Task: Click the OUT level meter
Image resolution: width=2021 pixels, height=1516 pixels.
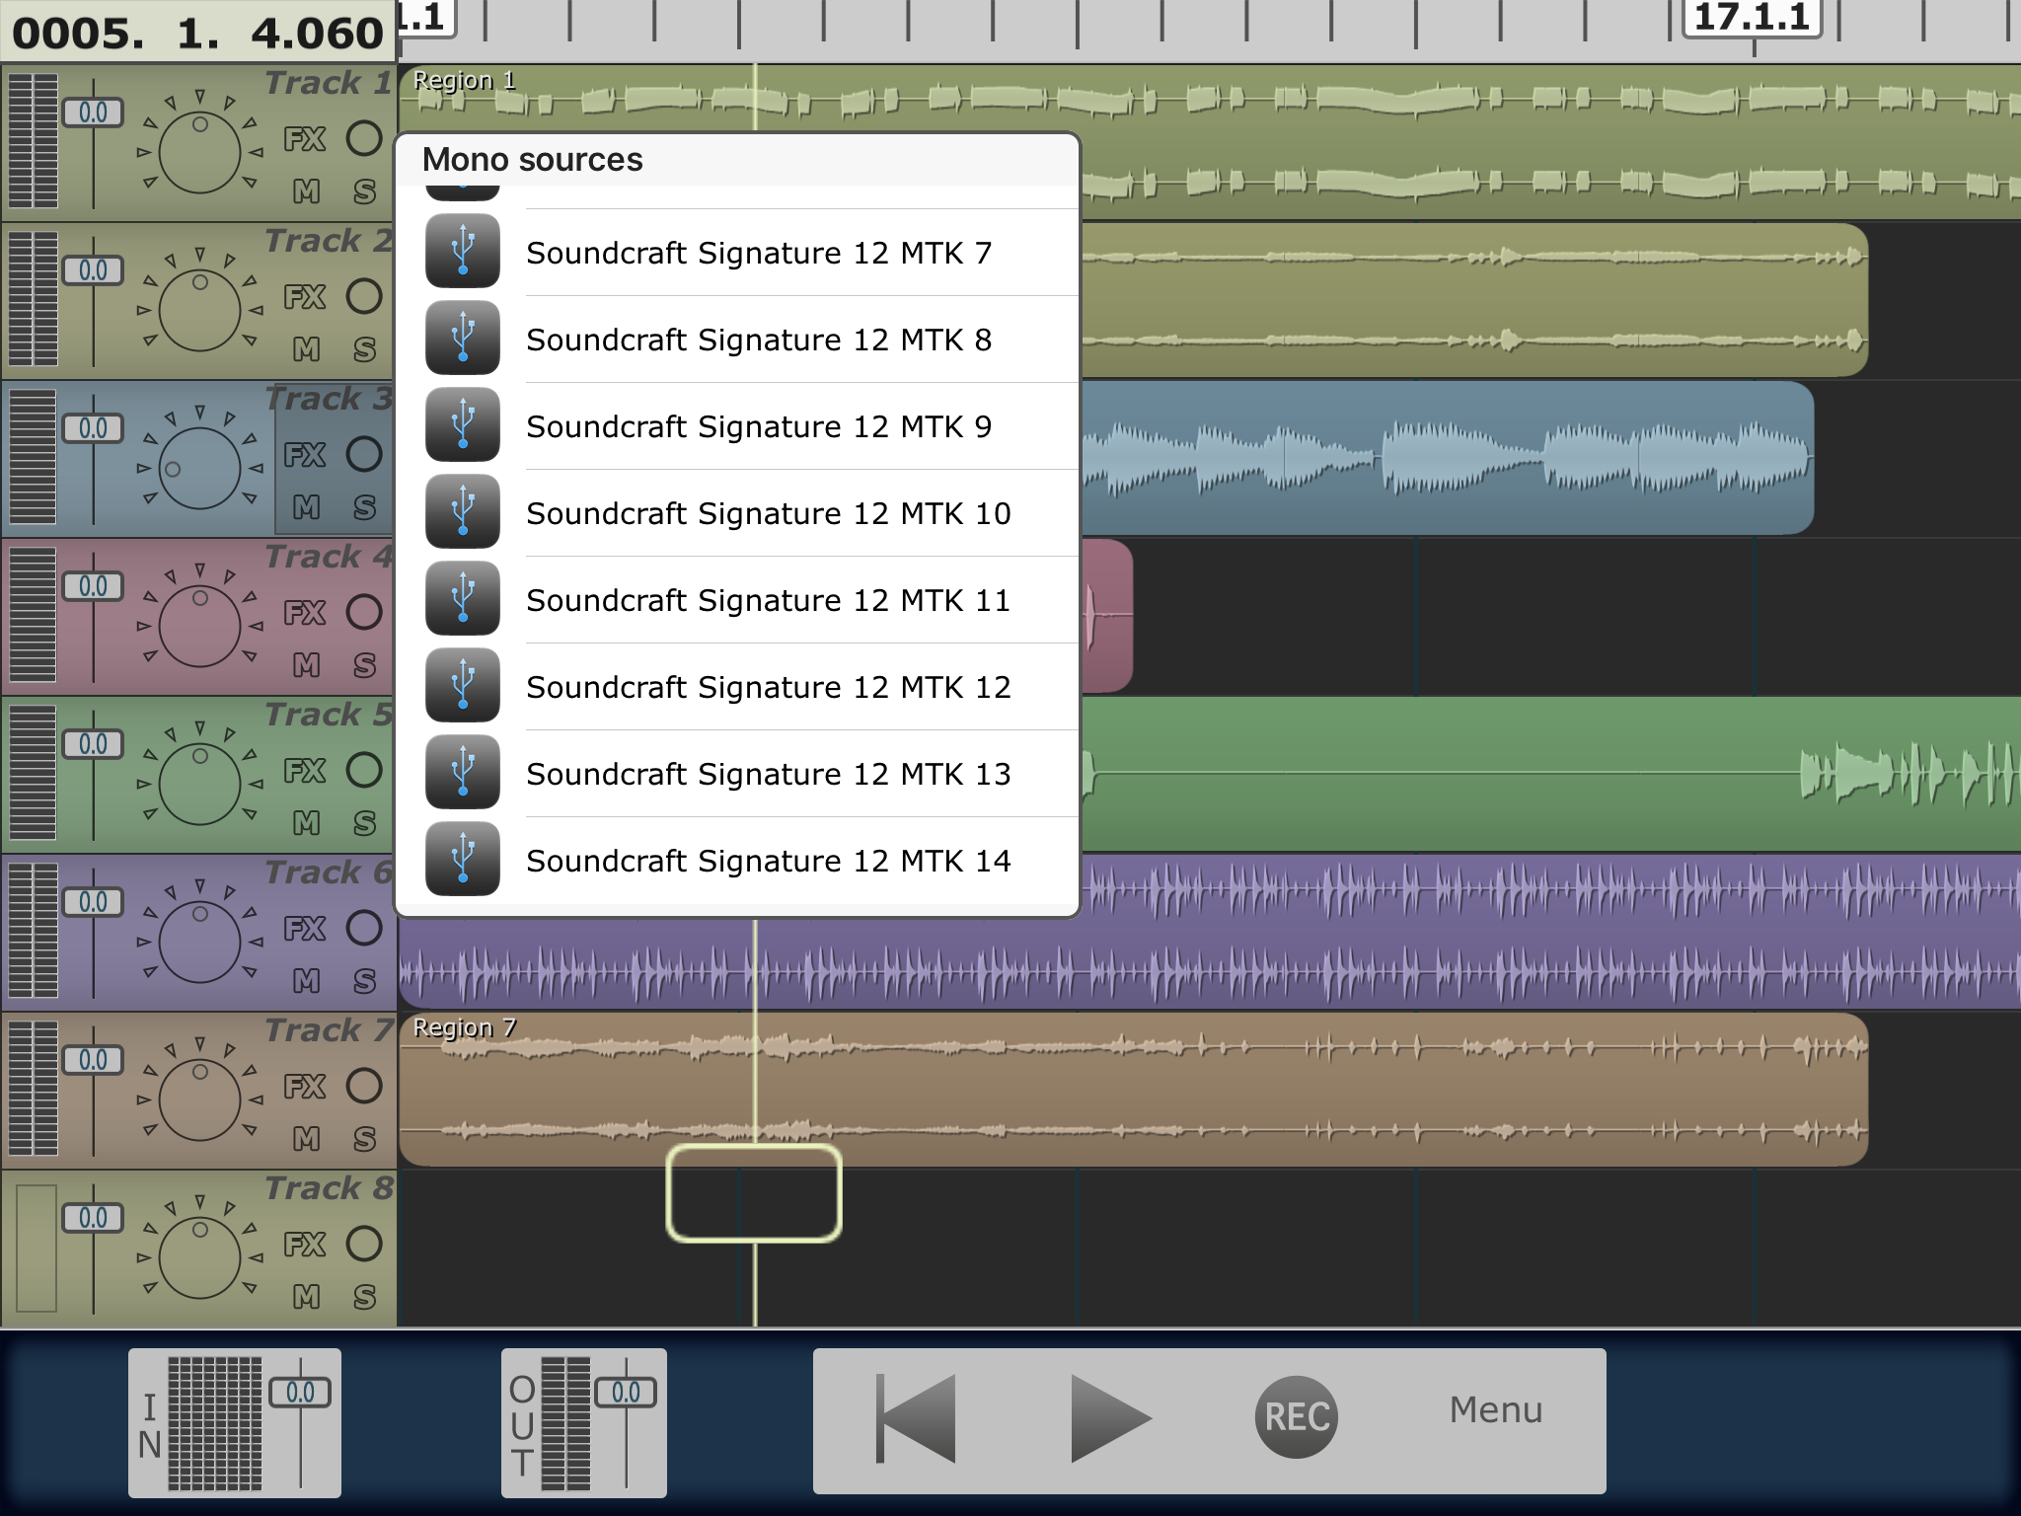Action: click(565, 1423)
